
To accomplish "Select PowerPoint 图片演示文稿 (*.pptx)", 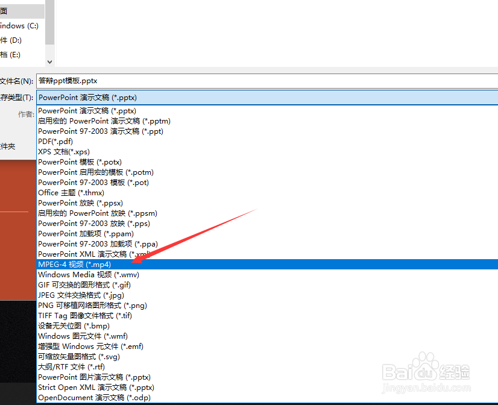I will (267, 377).
